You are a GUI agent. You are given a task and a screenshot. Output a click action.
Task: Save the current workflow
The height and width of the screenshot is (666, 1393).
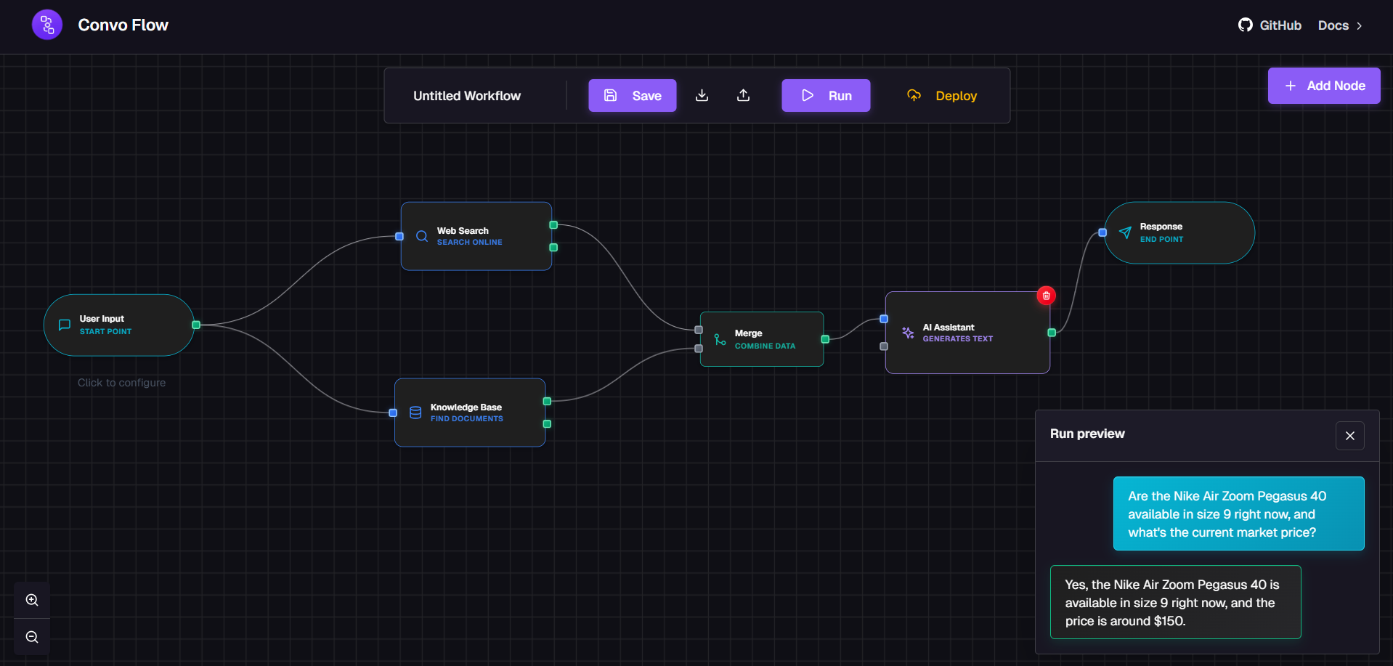tap(632, 95)
